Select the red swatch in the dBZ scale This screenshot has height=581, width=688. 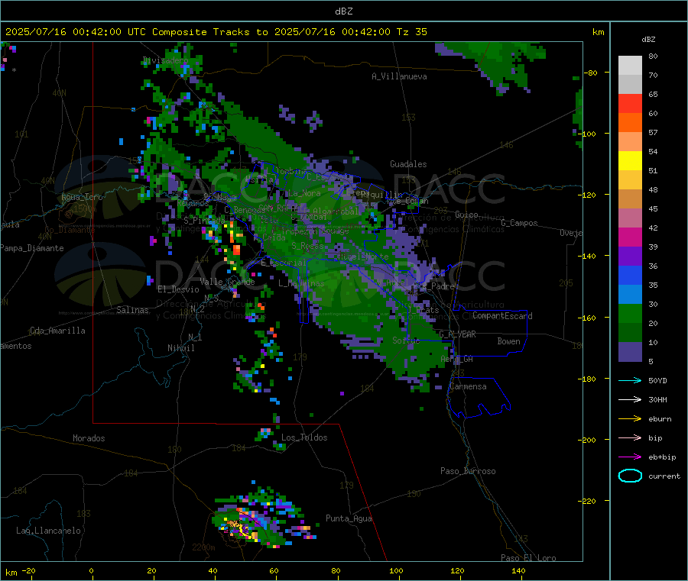pyautogui.click(x=630, y=103)
